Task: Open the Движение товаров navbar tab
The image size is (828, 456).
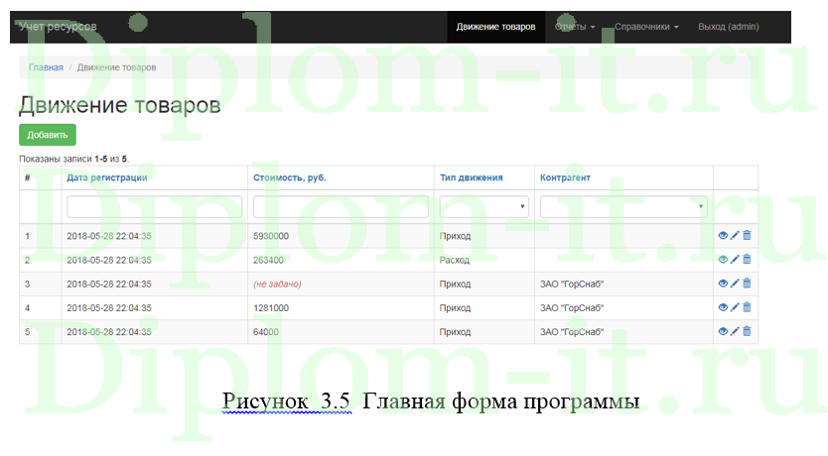Action: [x=495, y=27]
